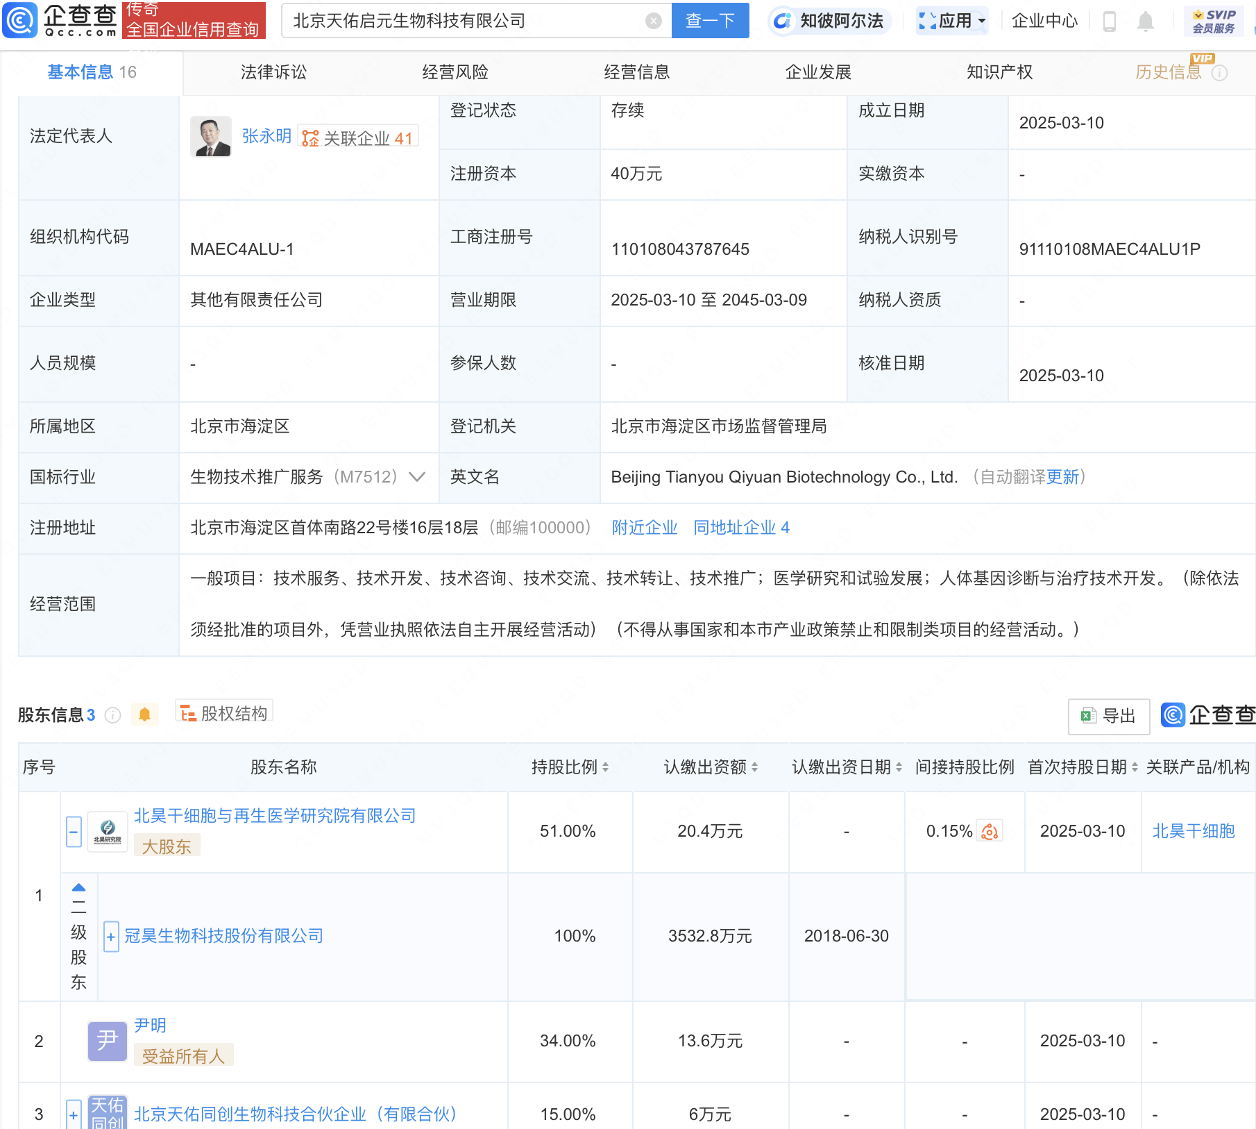
Task: Switch to 经营信息 tab
Action: pos(636,72)
